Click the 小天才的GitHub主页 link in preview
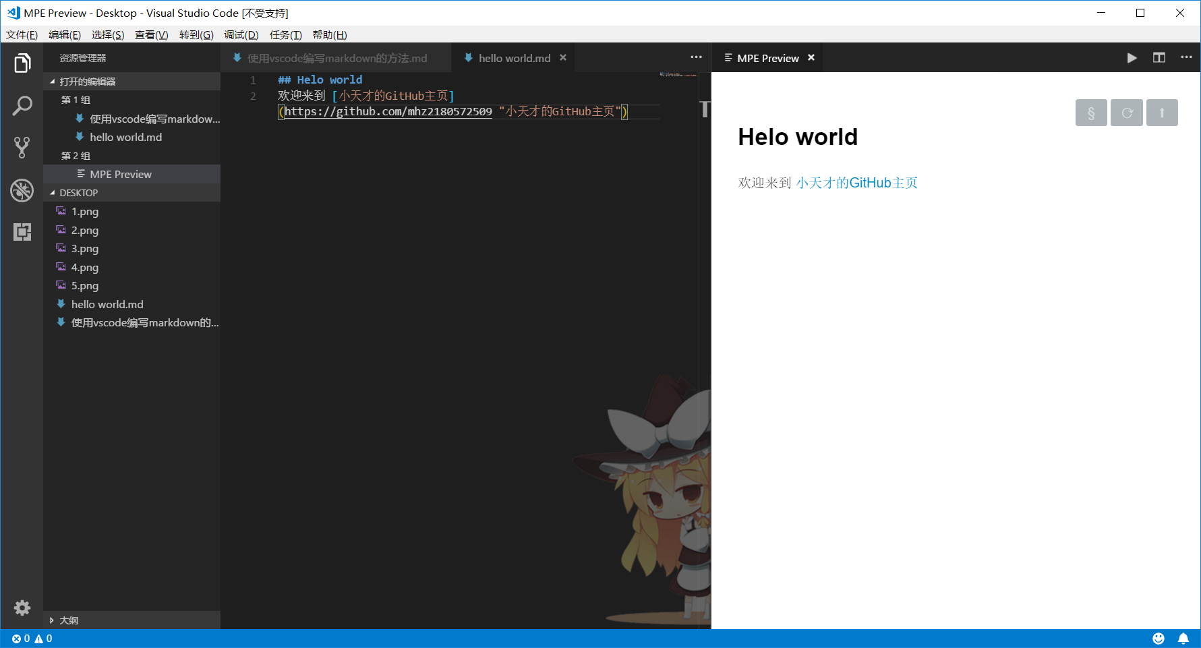This screenshot has width=1201, height=648. [x=856, y=183]
